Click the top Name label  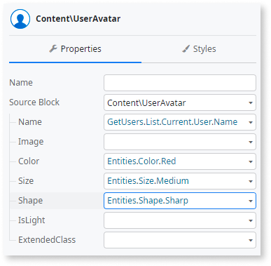[x=21, y=83]
